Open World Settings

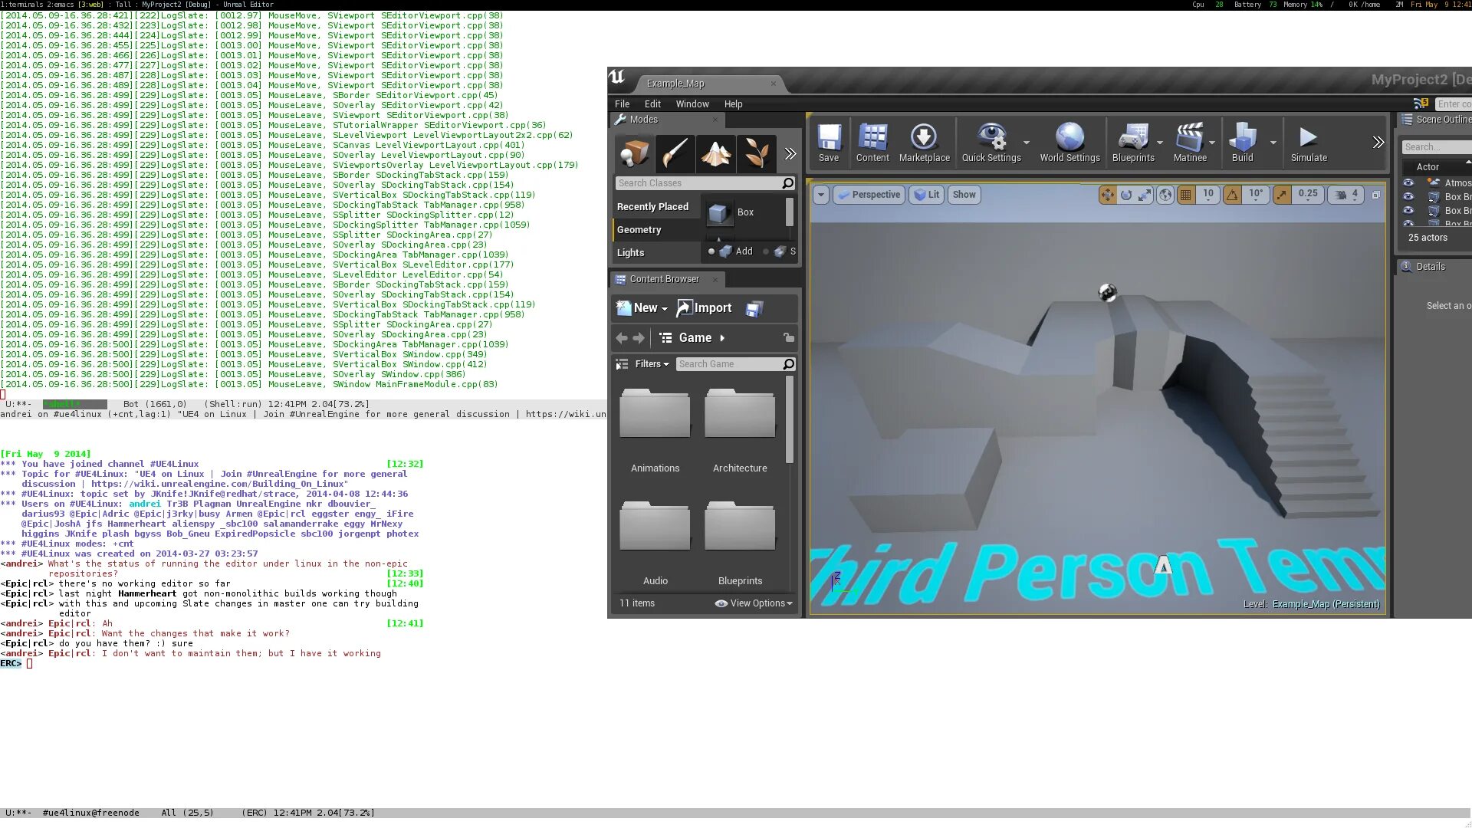click(x=1069, y=142)
